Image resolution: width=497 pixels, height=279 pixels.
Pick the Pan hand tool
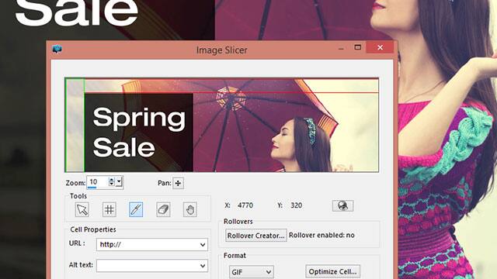pyautogui.click(x=190, y=209)
